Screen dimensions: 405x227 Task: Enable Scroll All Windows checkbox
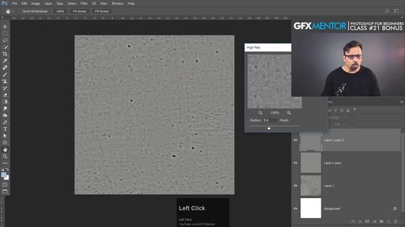click(20, 11)
